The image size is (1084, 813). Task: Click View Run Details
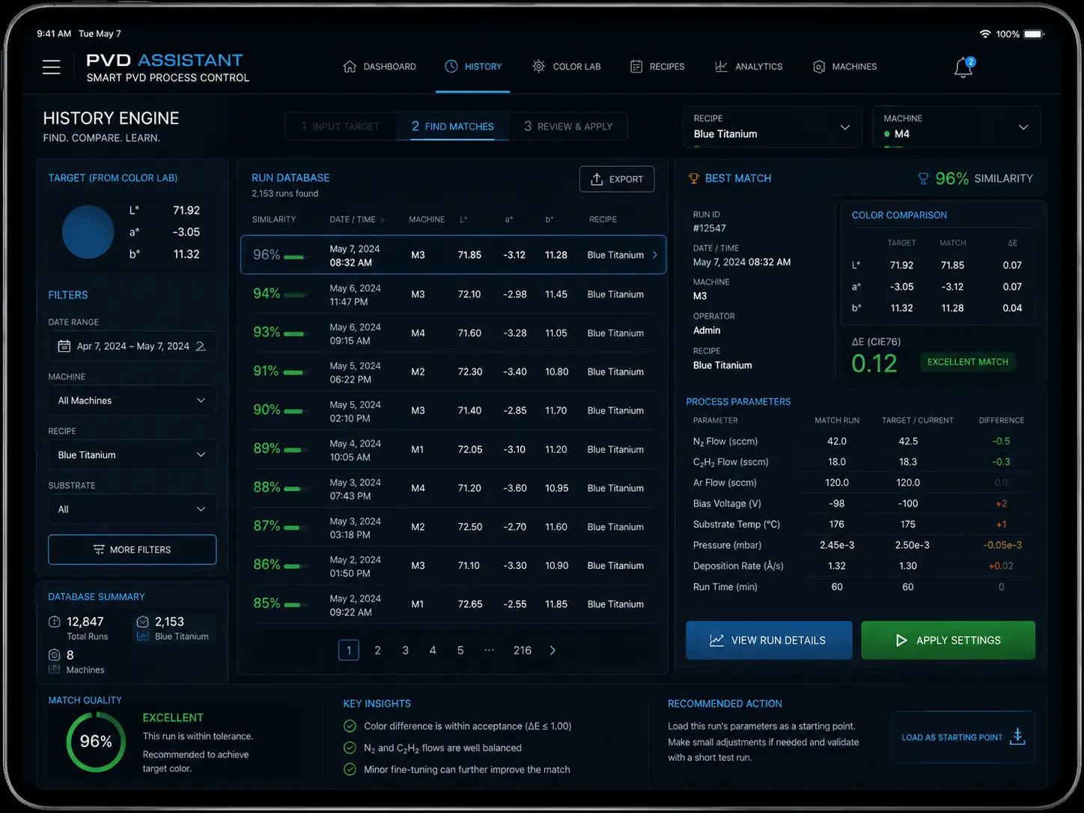[x=769, y=640]
